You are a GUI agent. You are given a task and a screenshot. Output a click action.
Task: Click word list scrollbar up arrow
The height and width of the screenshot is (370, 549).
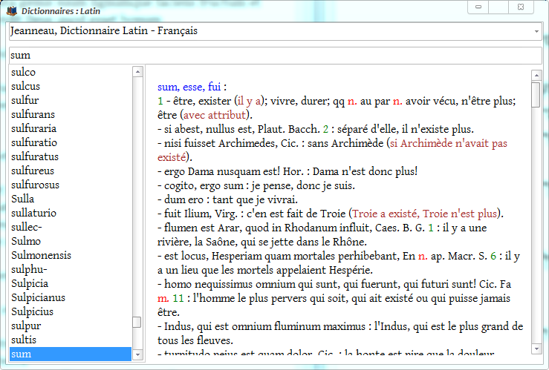pyautogui.click(x=137, y=72)
